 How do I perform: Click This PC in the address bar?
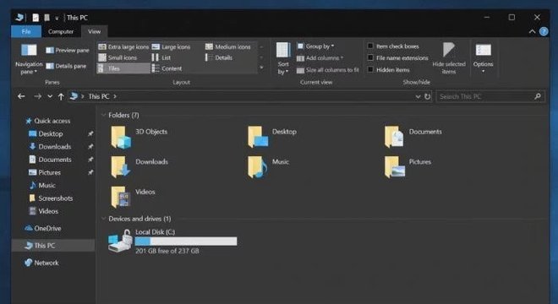coord(99,96)
